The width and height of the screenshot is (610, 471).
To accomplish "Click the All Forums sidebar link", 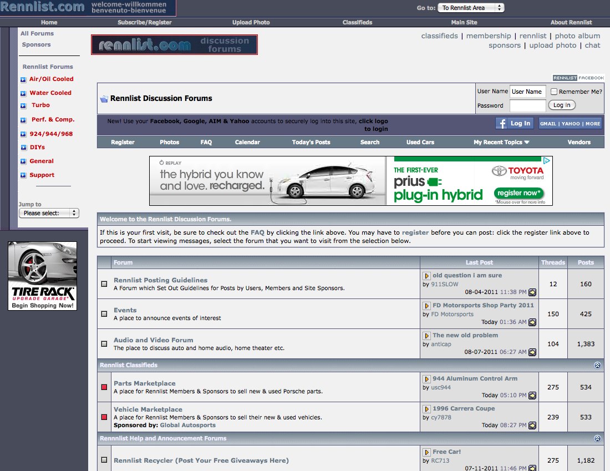I will click(x=37, y=33).
